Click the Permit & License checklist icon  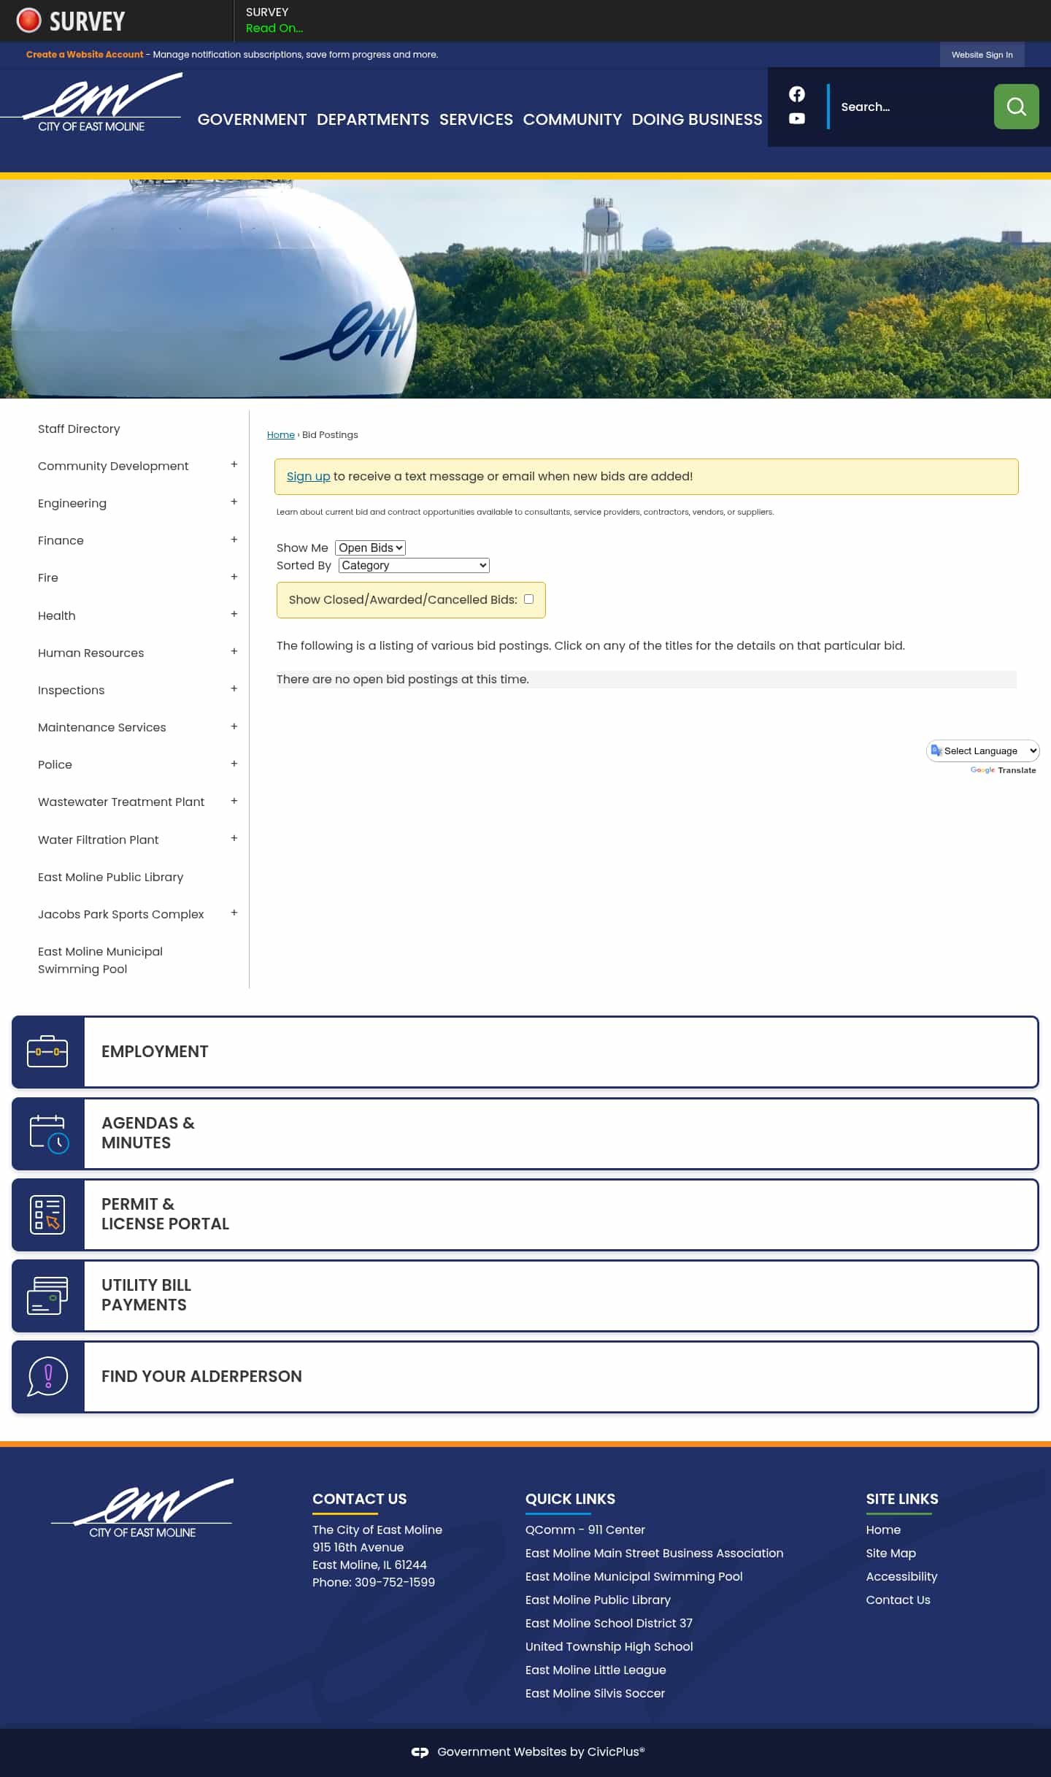[47, 1214]
